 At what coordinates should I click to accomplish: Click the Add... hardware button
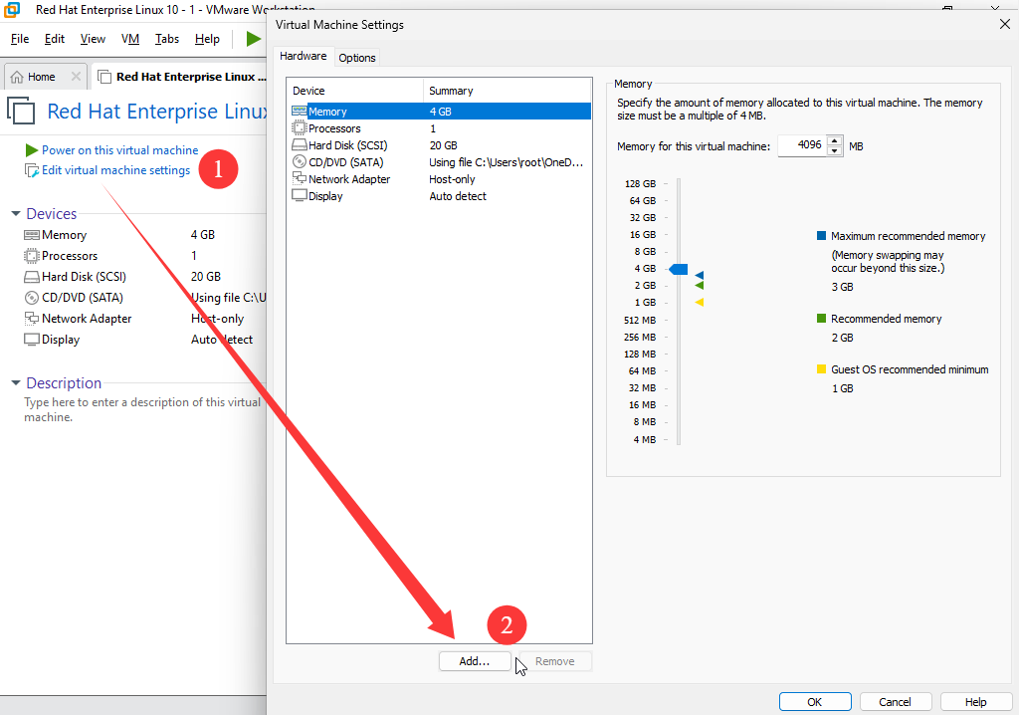pos(475,661)
